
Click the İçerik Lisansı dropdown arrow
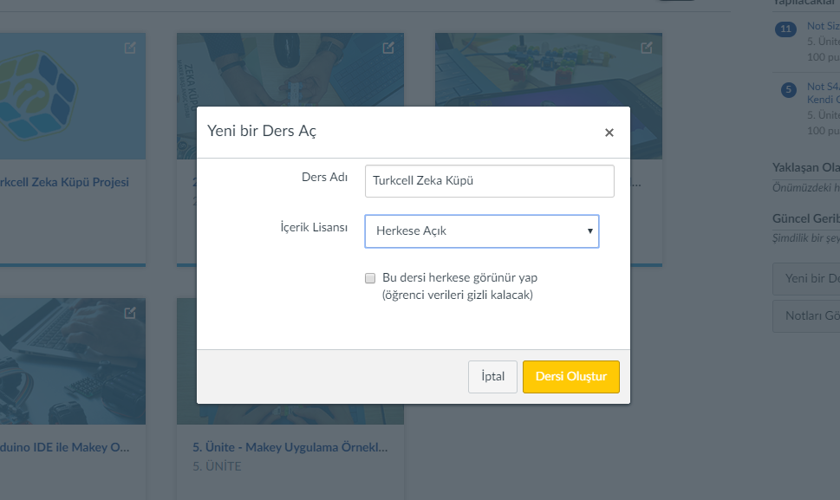click(589, 231)
